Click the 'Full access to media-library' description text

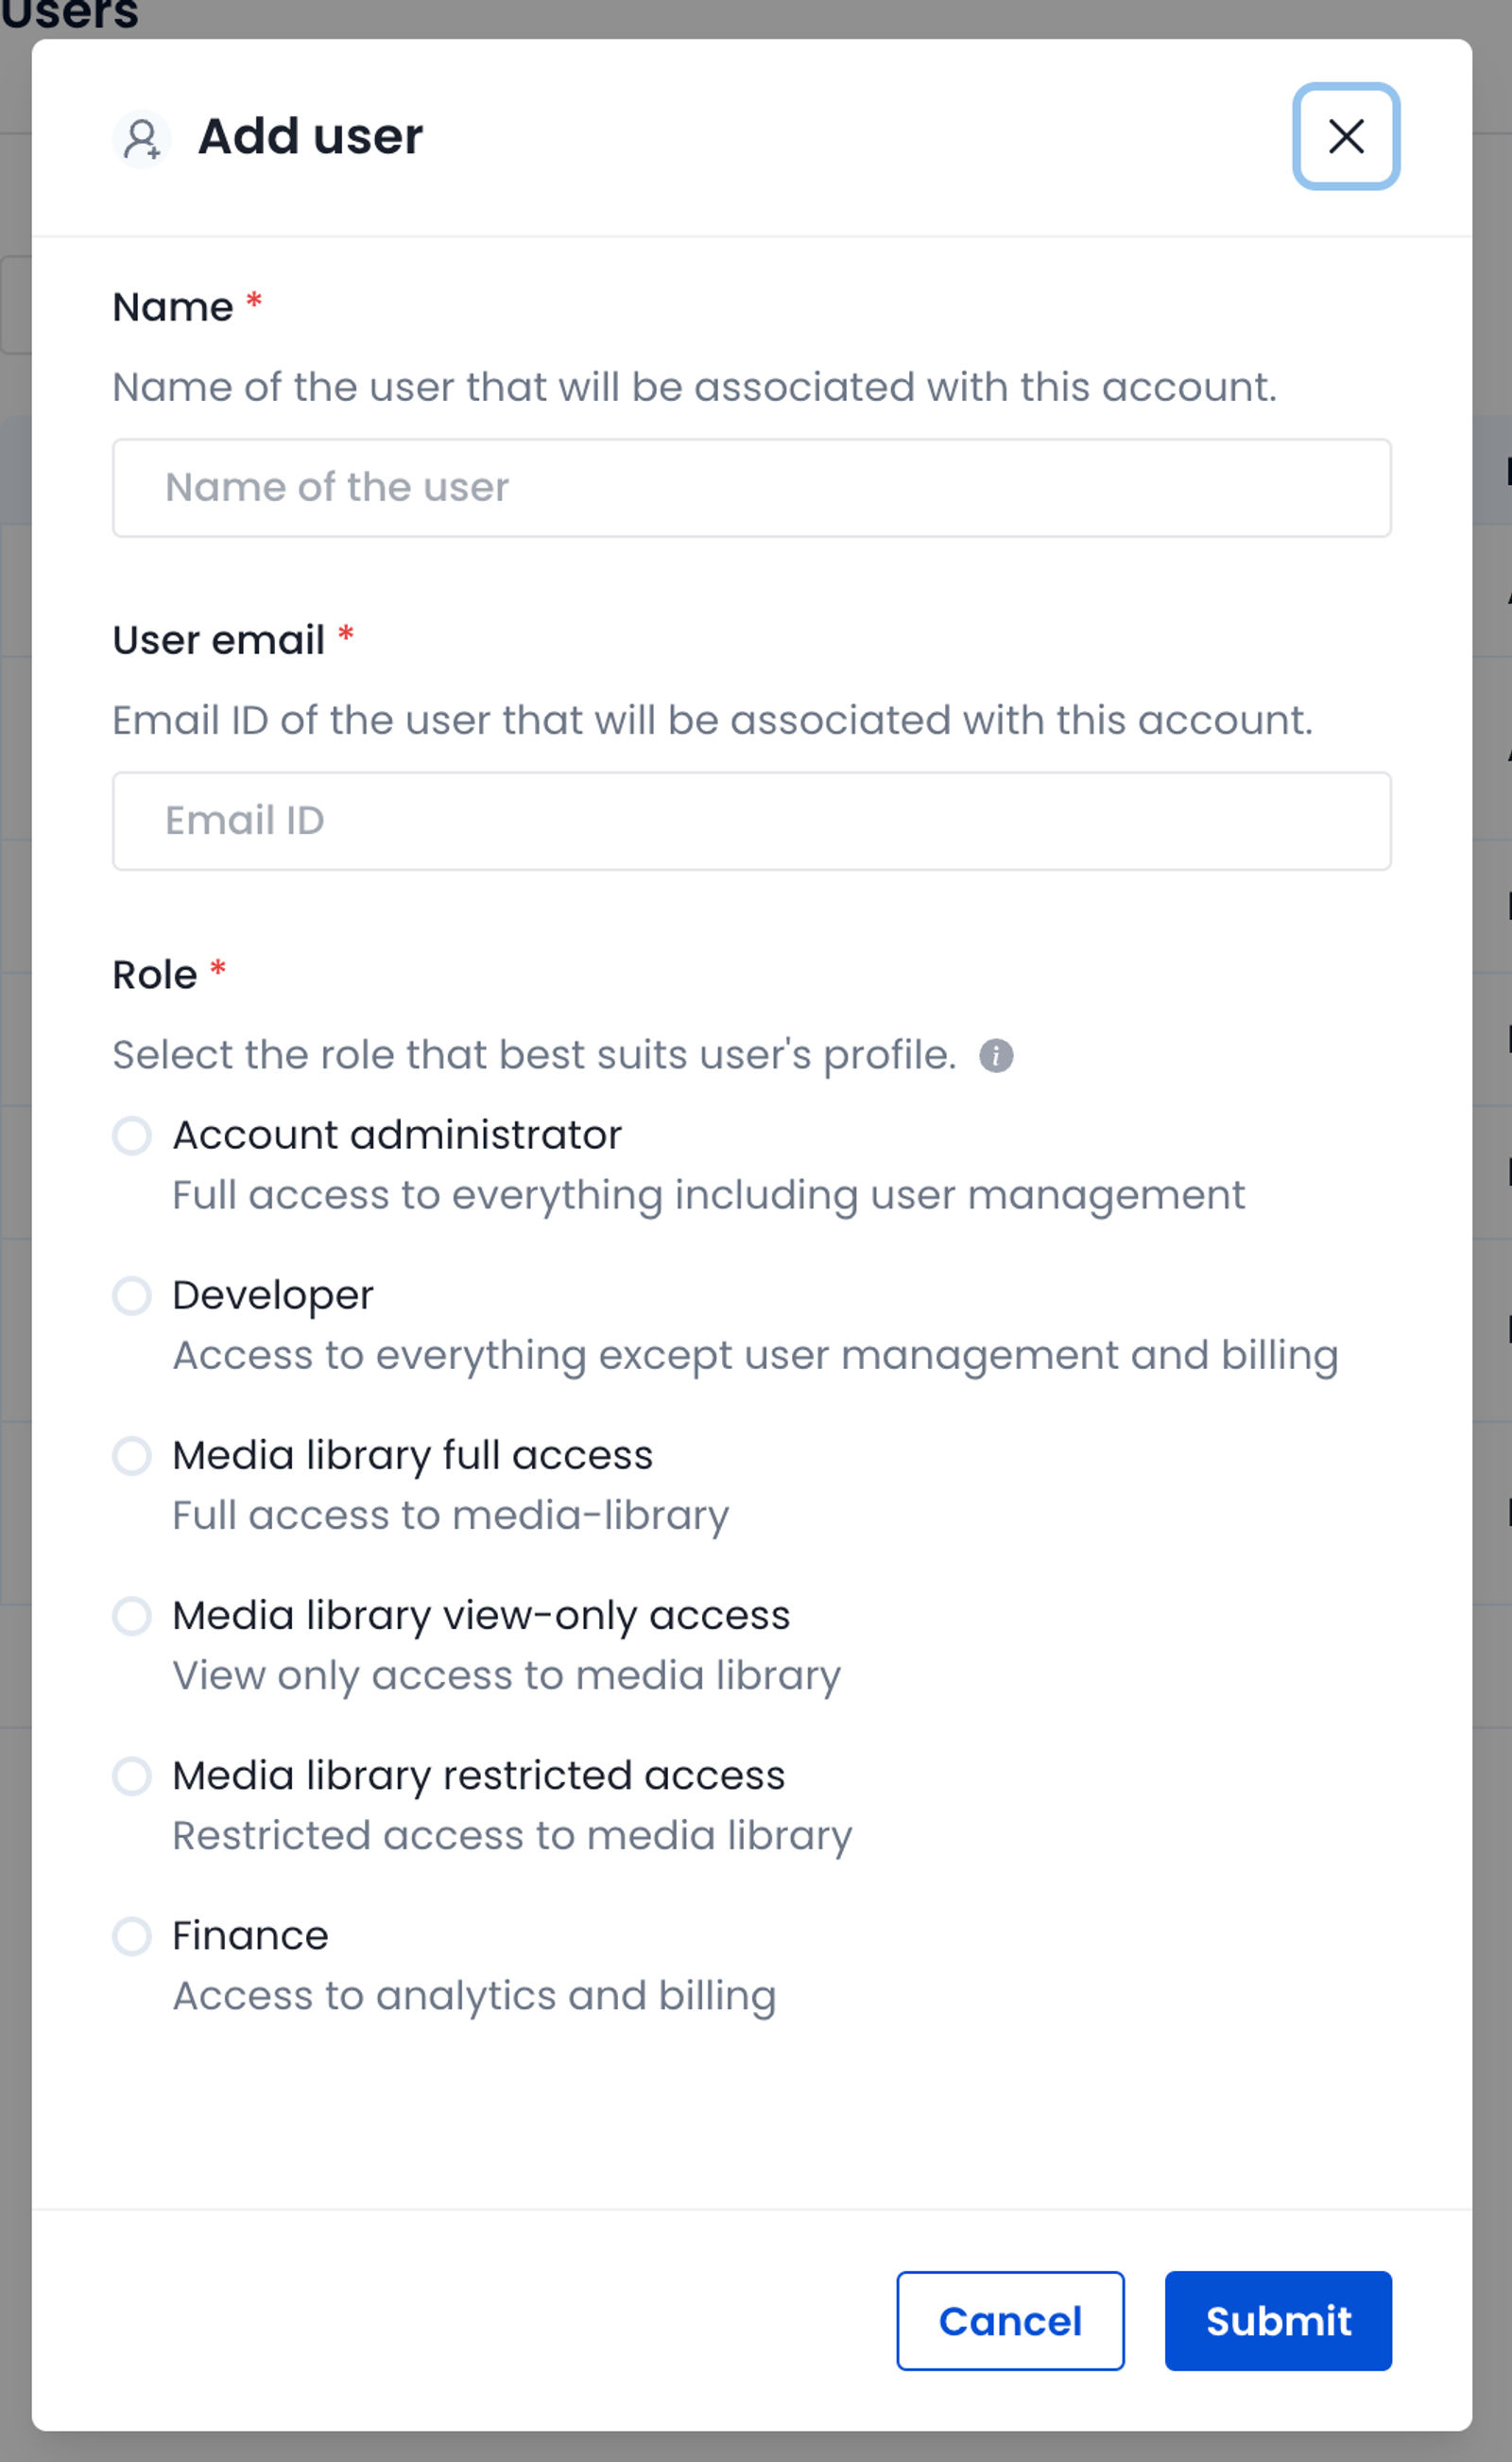pyautogui.click(x=451, y=1516)
